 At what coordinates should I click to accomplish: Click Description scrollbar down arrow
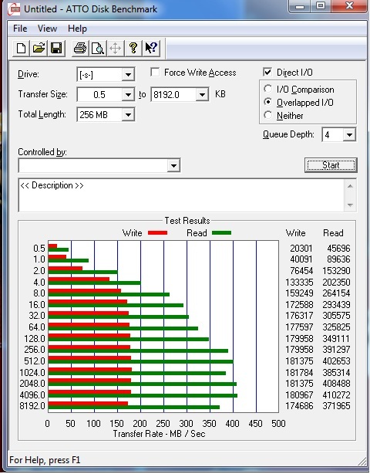pos(350,205)
